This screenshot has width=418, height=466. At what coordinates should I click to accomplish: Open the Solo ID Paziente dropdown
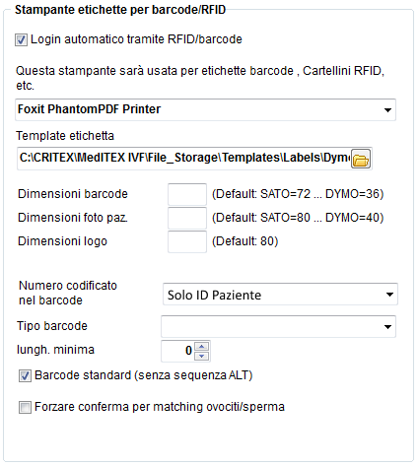coord(389,295)
